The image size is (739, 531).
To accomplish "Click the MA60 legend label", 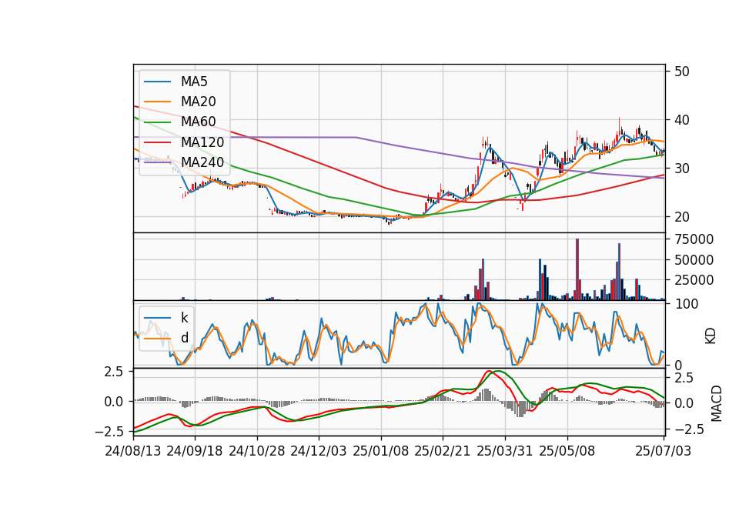I will pyautogui.click(x=198, y=122).
